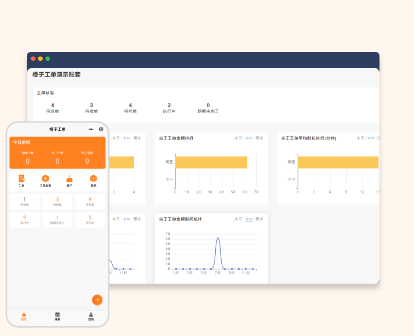Image resolution: width=414 pixels, height=336 pixels.
Task: Click the 接单个数 counter in 今日新增
Action: pos(28,158)
